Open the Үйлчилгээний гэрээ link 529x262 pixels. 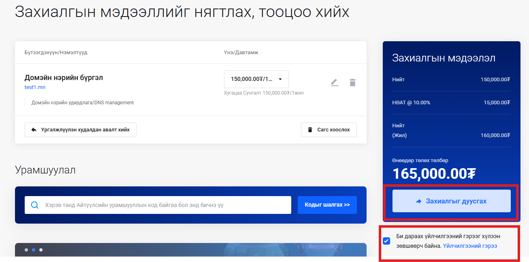click(x=470, y=246)
